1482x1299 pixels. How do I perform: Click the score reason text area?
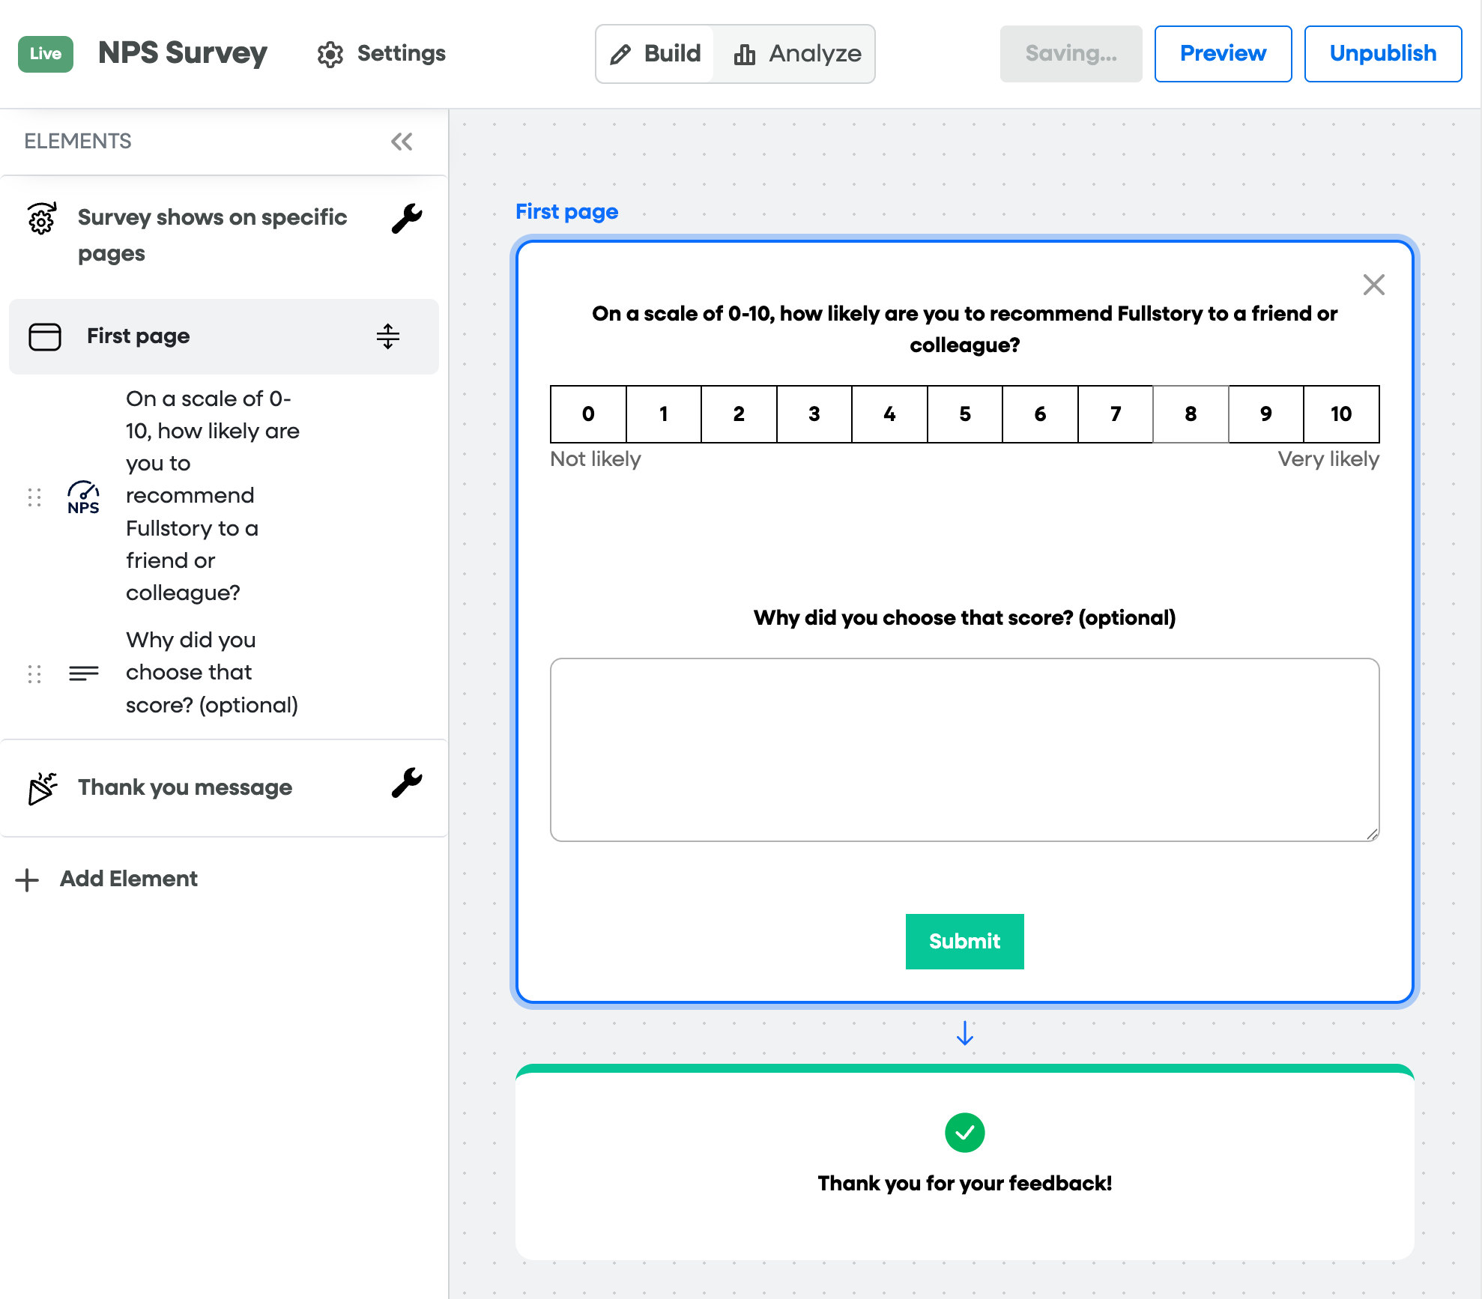[964, 750]
